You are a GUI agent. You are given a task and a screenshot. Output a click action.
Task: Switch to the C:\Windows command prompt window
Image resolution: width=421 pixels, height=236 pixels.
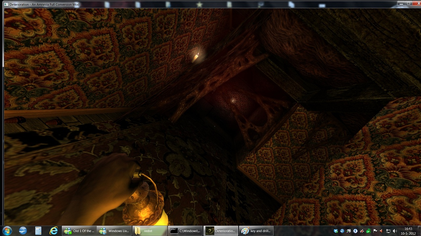185,231
